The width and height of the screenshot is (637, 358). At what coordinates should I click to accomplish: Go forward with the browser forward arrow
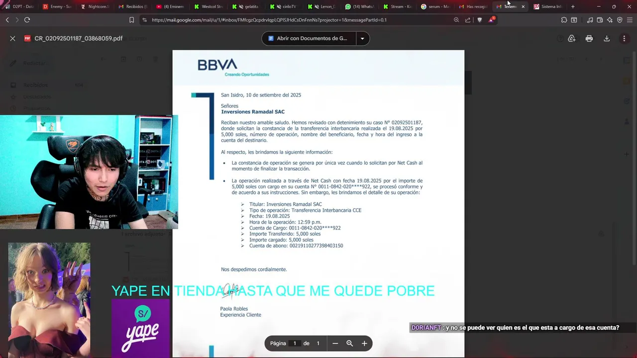pos(17,20)
